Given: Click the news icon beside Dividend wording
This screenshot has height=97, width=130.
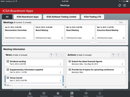Looking at the screenshot, I should click(8, 61).
